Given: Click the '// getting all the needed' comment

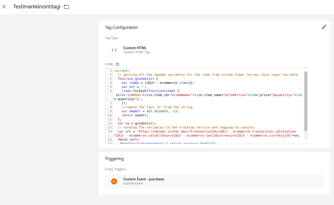Looking at the screenshot, I should click(208, 74).
